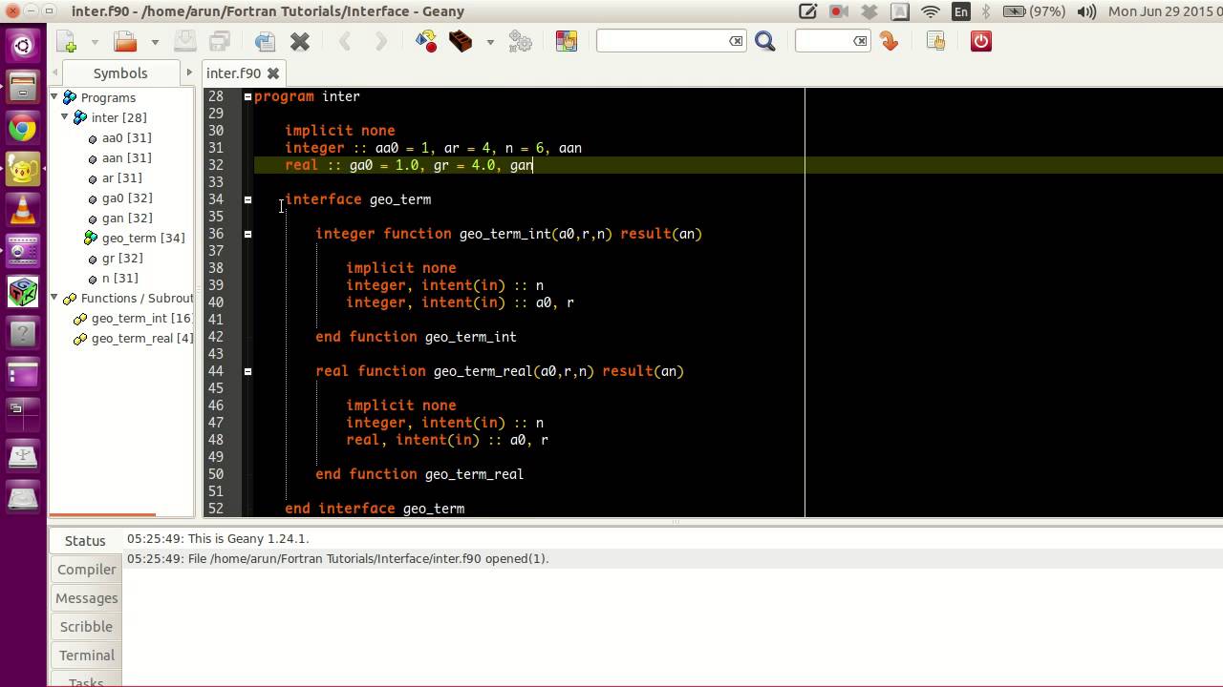Show next sidebar tab arrow

click(x=188, y=73)
